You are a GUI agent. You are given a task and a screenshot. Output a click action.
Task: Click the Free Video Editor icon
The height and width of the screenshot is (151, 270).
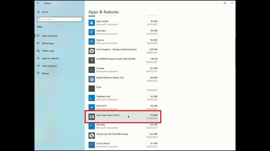pyautogui.click(x=92, y=117)
